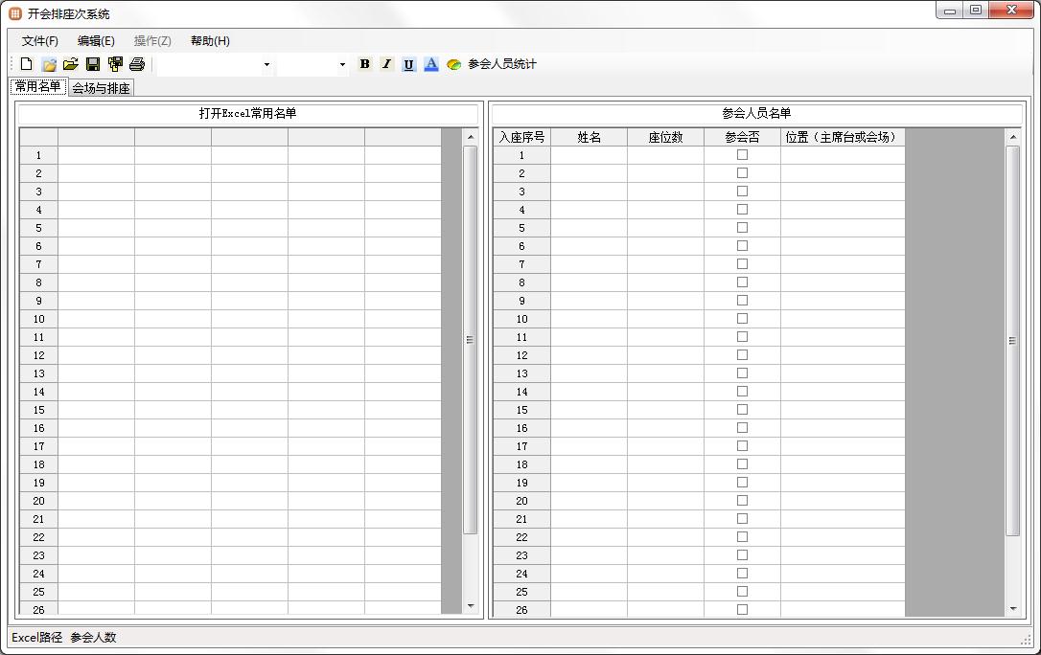
Task: Open the 帮助(H) menu
Action: [x=210, y=40]
